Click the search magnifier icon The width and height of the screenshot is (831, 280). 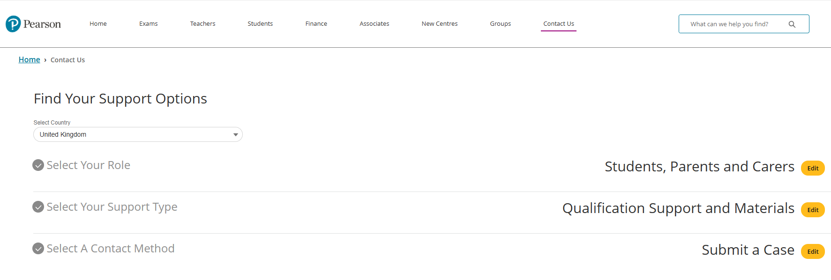[x=792, y=24]
